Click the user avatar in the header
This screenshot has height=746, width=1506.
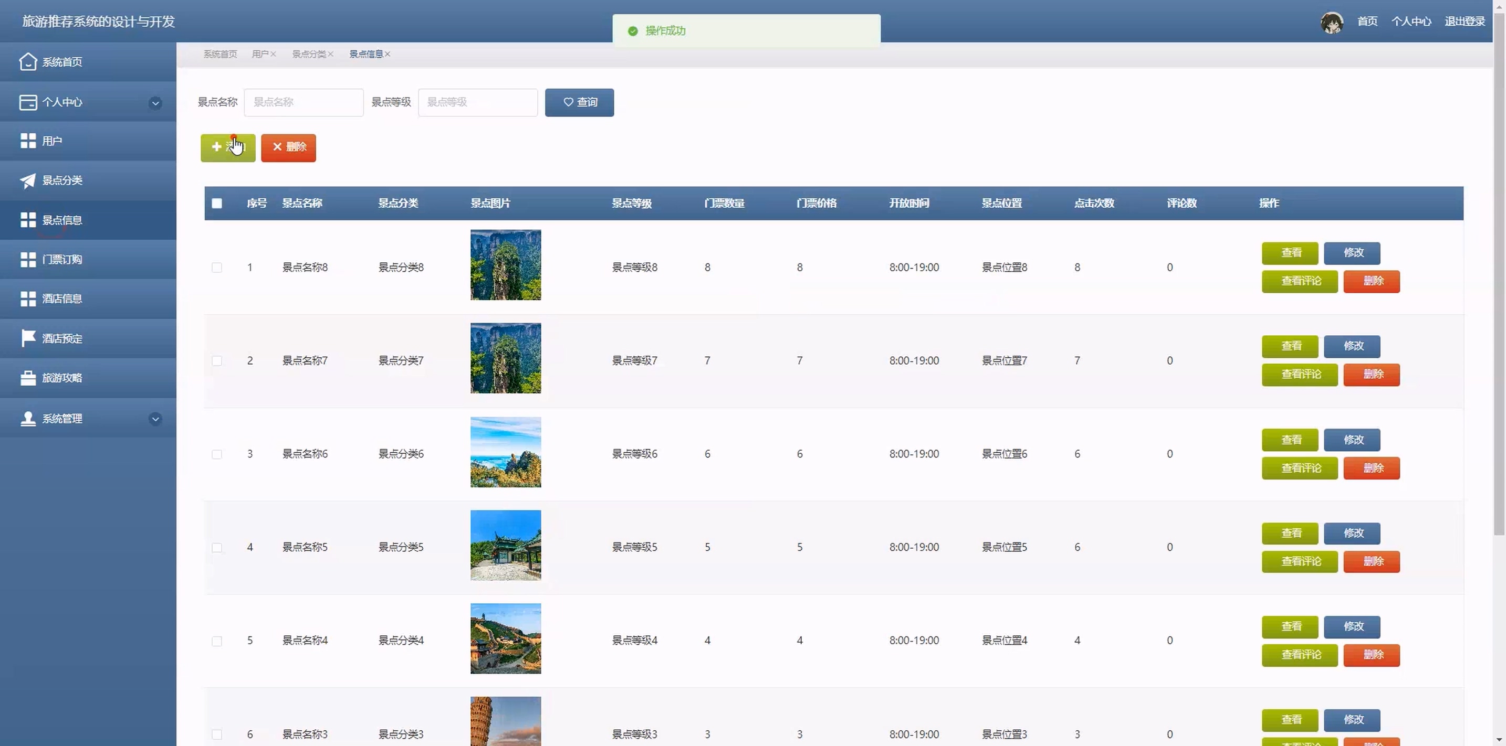coord(1331,22)
